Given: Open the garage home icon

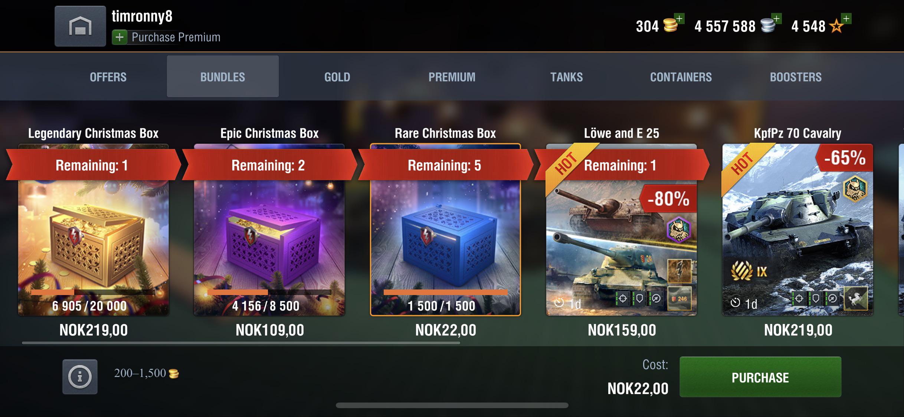Looking at the screenshot, I should pyautogui.click(x=80, y=26).
